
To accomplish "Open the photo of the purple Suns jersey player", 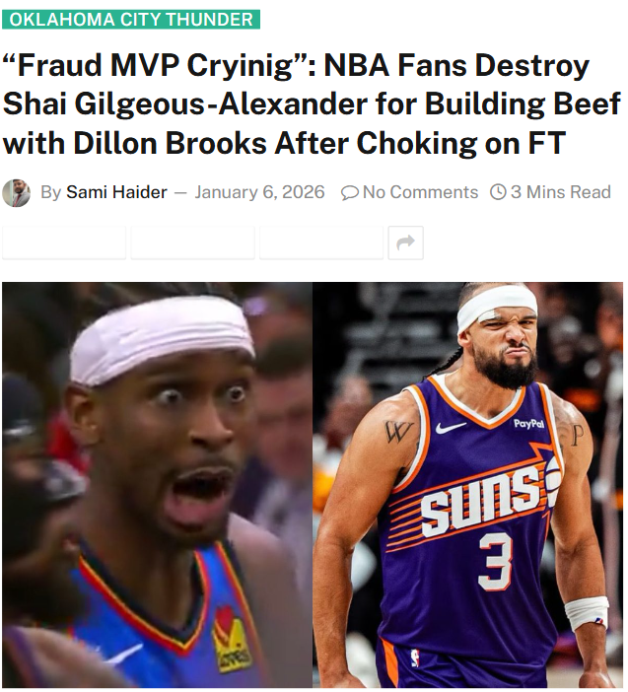I will tap(468, 485).
